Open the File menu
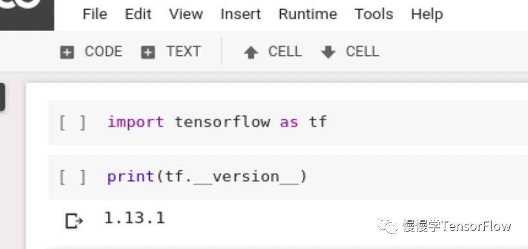Screen dimensions: 528x249 (x=95, y=14)
